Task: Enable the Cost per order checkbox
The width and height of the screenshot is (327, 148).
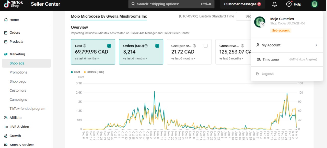Action: pos(206,46)
